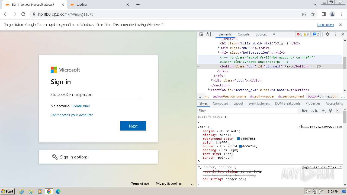347x195 pixels.
Task: Click the div.auth-wrapper breadcrumb
Action: pyautogui.click(x=262, y=96)
